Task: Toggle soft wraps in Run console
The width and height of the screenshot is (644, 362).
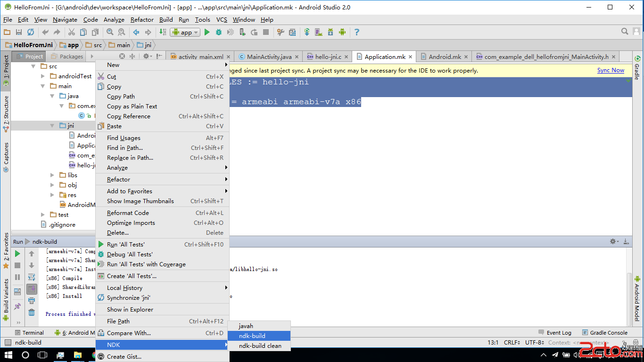Action: click(32, 277)
